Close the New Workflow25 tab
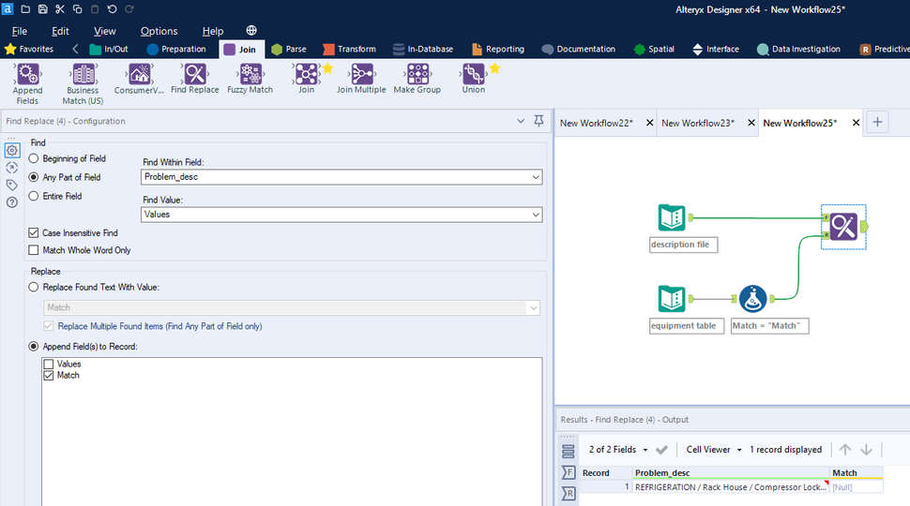 [x=856, y=123]
